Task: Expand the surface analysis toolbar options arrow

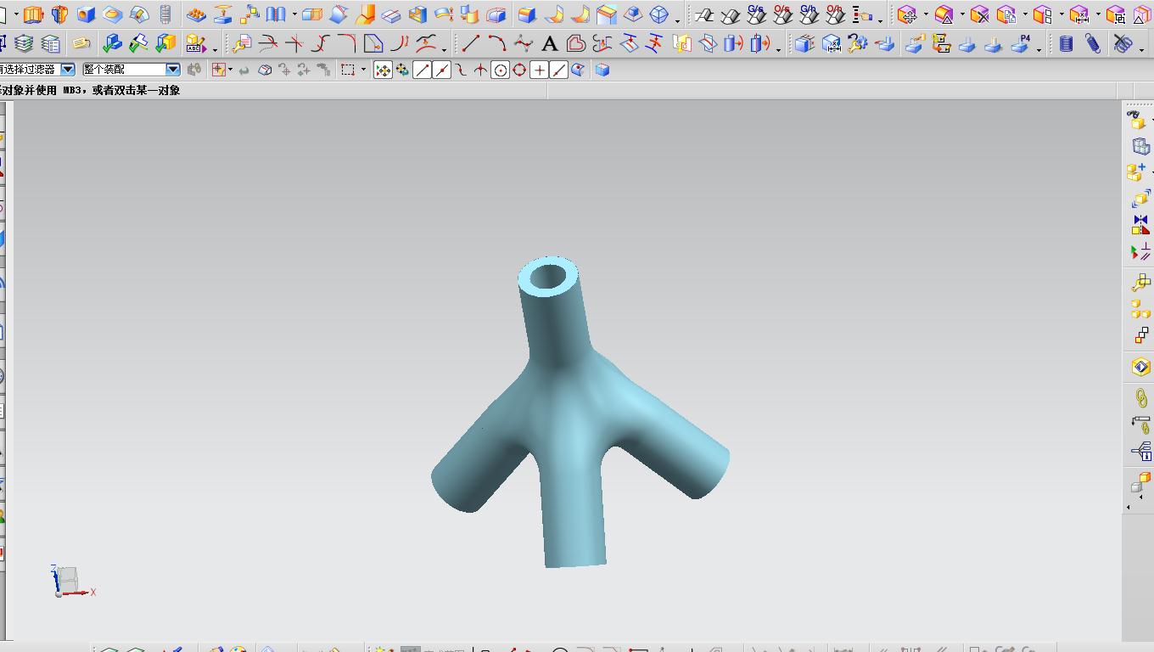Action: [881, 20]
